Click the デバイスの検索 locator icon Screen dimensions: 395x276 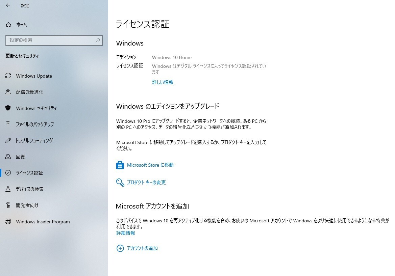pos(8,189)
